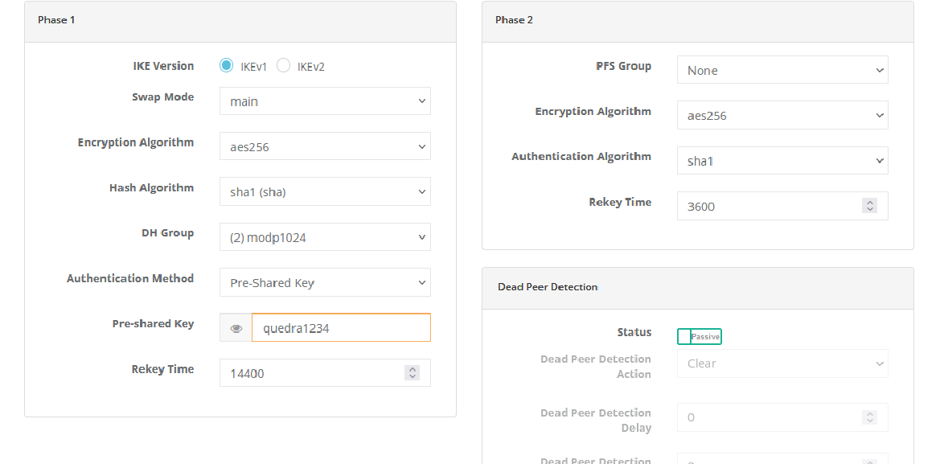940x464 pixels.
Task: Select the IKEv2 radio button
Action: (x=283, y=66)
